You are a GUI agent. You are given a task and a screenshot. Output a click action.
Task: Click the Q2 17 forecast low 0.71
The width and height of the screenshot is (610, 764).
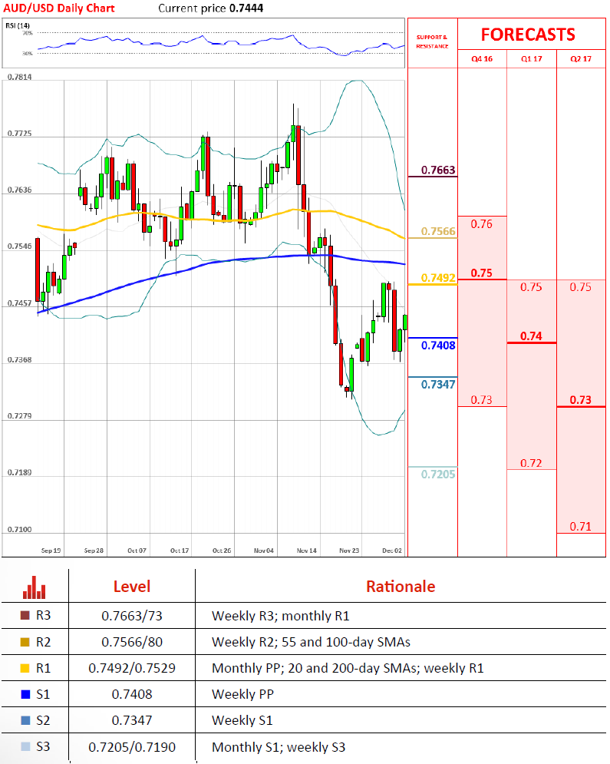[x=581, y=527]
